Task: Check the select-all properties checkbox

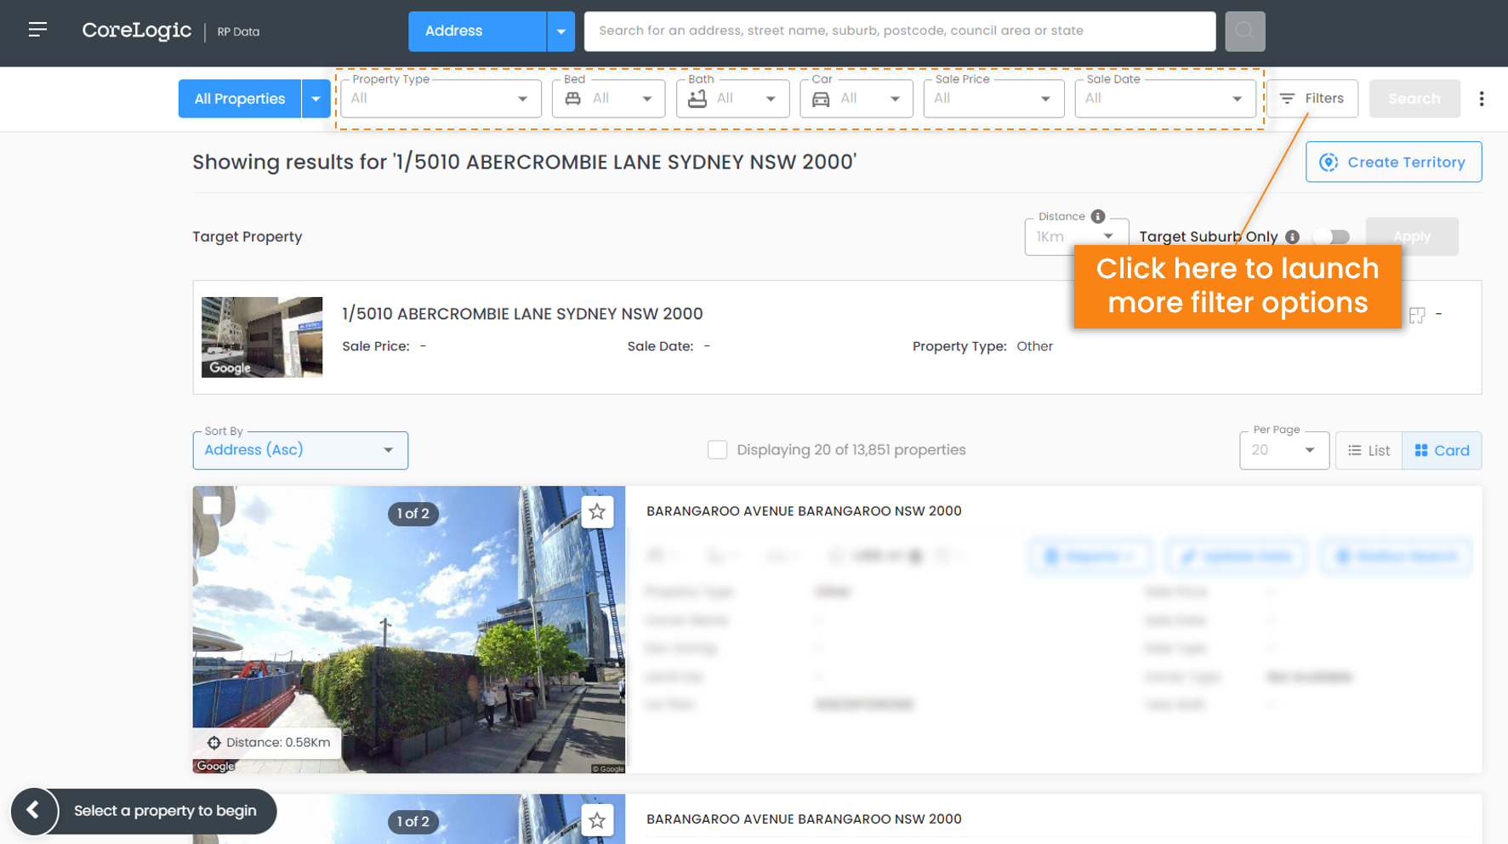Action: point(717,450)
